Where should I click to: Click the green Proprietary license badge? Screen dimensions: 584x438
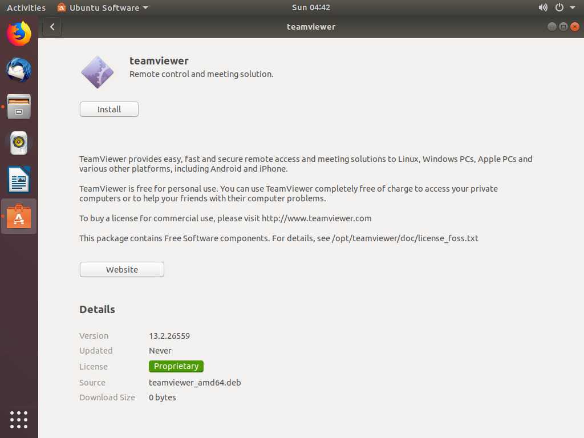[x=176, y=367]
